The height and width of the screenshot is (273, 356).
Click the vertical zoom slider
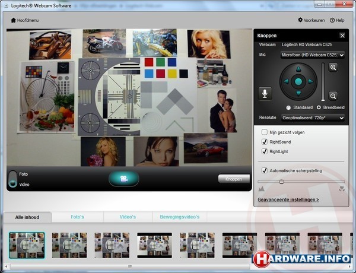pyautogui.click(x=323, y=82)
